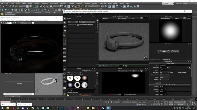Switch to Render View Settings tab
This screenshot has width=197, height=110.
click(155, 60)
